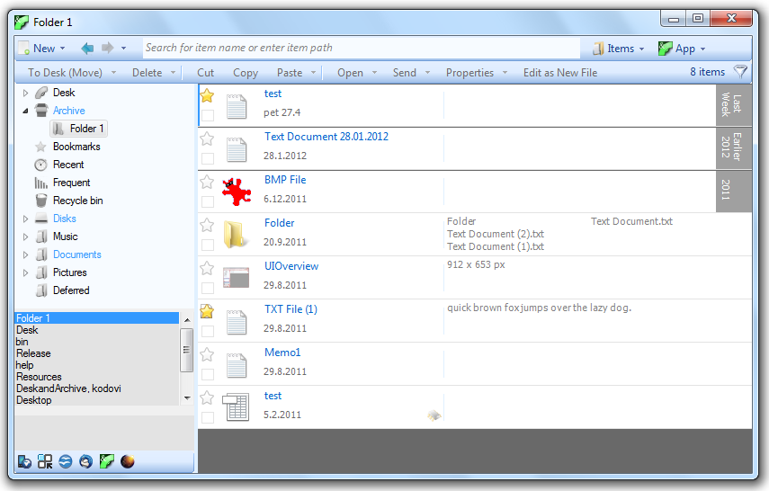
Task: Click the Archive box icon in the tree
Action: pyautogui.click(x=41, y=111)
